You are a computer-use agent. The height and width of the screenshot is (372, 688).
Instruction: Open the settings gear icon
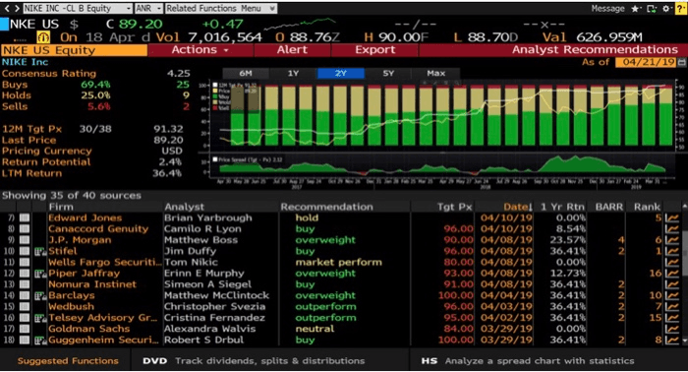pyautogui.click(x=667, y=8)
